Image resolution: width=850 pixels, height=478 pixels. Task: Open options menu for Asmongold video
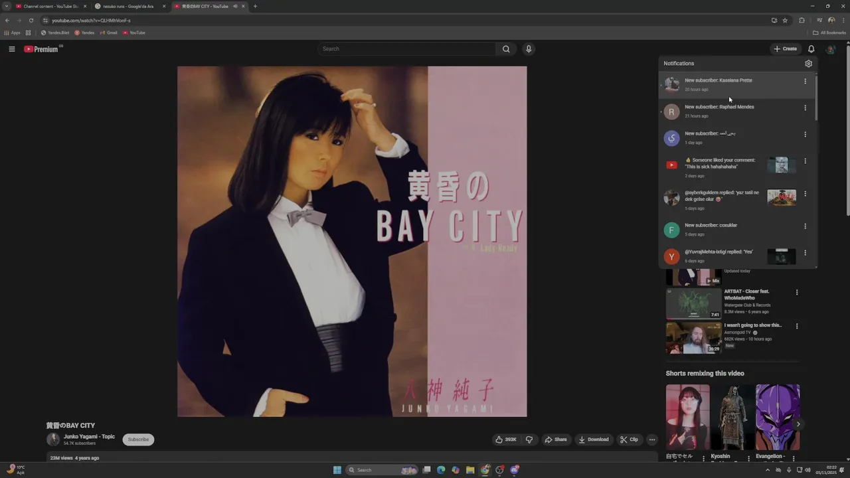[797, 326]
